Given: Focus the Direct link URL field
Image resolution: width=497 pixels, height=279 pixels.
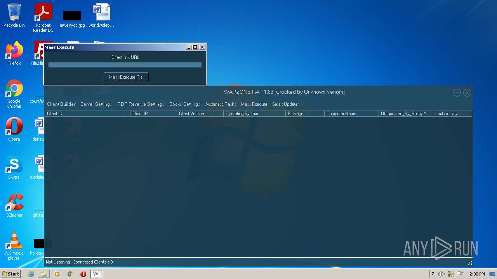Looking at the screenshot, I should (x=125, y=65).
